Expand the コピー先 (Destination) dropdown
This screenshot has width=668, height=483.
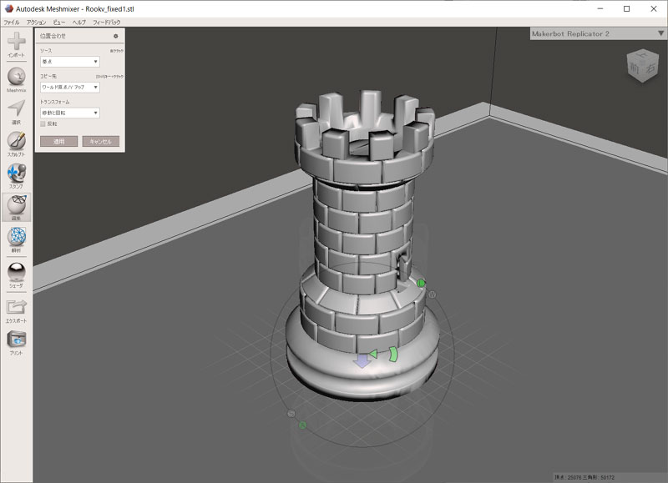click(70, 87)
